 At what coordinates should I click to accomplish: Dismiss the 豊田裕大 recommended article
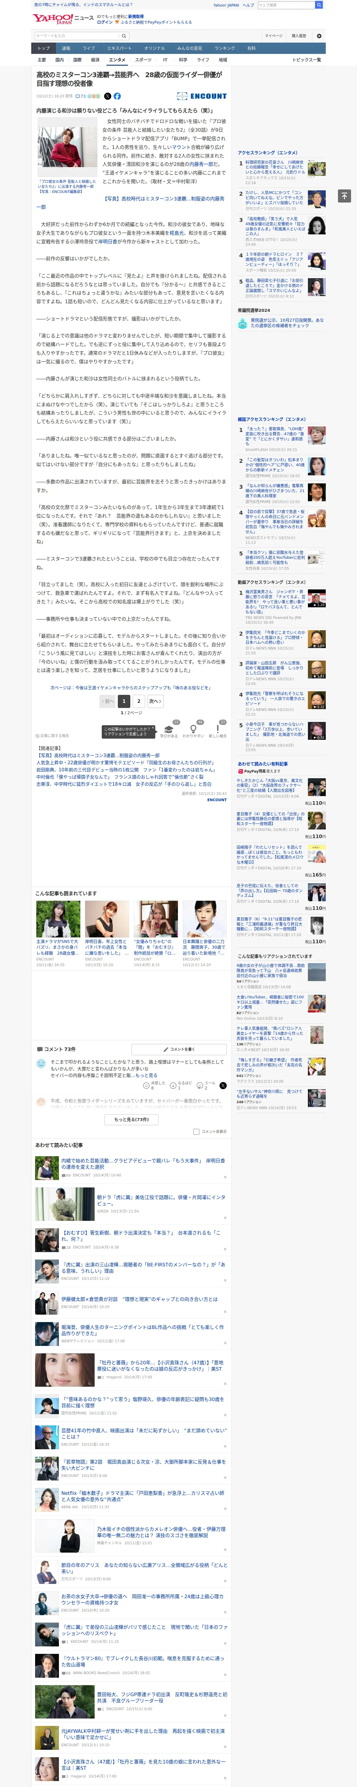pos(225,1716)
